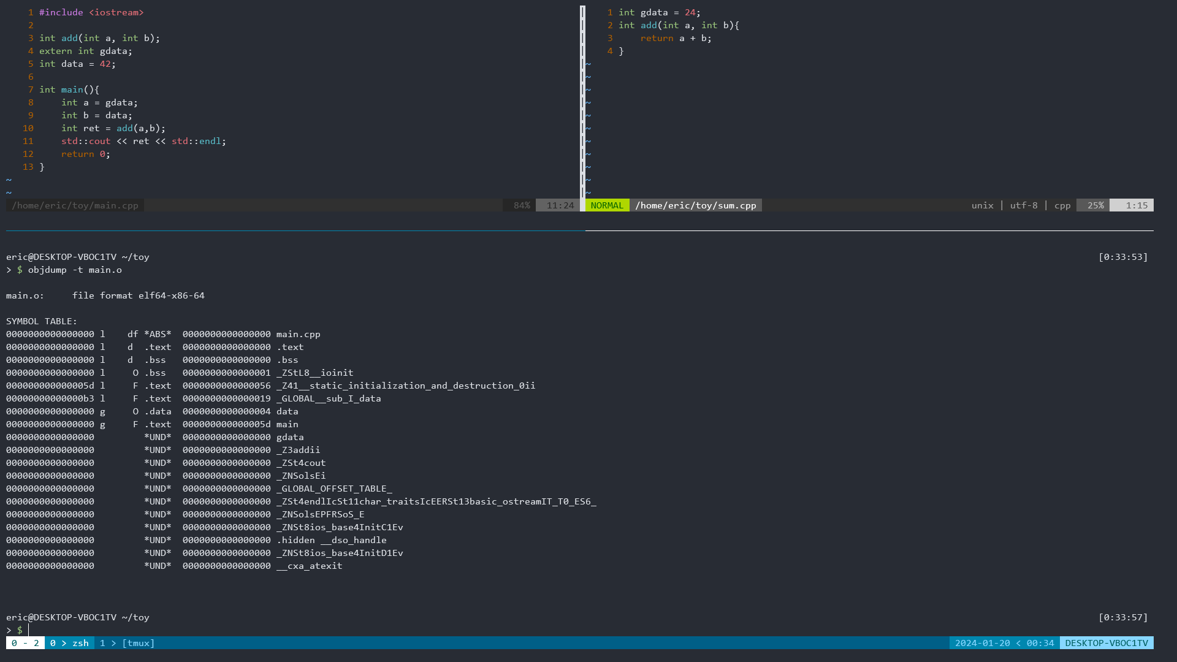Select the 0 > zsh tmux window

click(69, 643)
